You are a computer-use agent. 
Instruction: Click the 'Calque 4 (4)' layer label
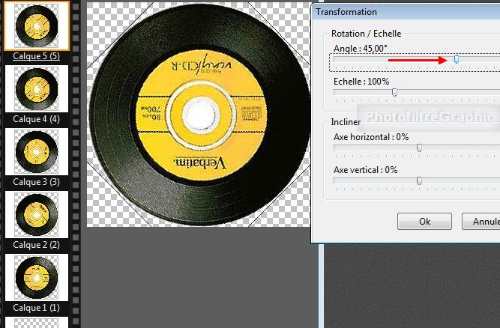click(x=37, y=118)
